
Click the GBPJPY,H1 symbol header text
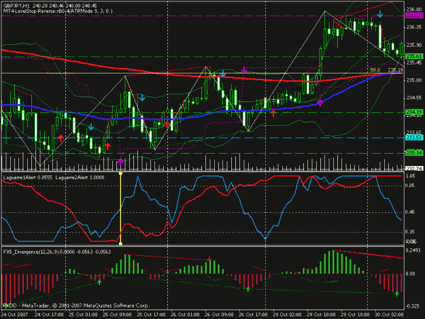[x=16, y=5]
